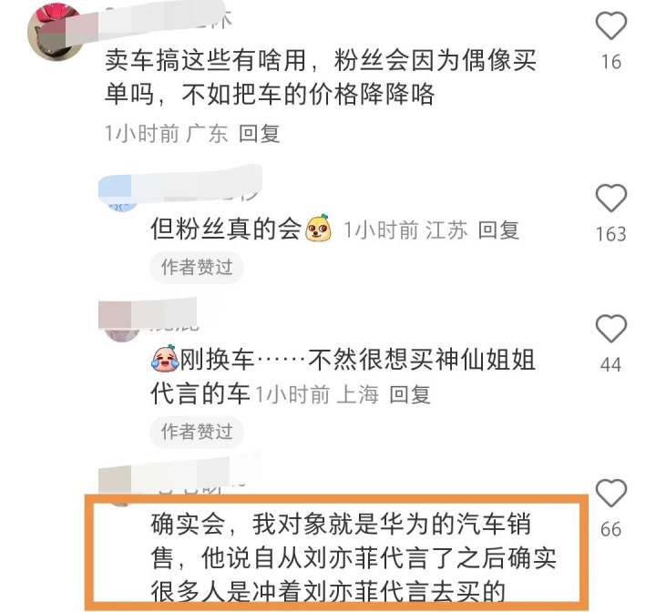Click the 66 like count number
The image size is (656, 612).
[610, 530]
